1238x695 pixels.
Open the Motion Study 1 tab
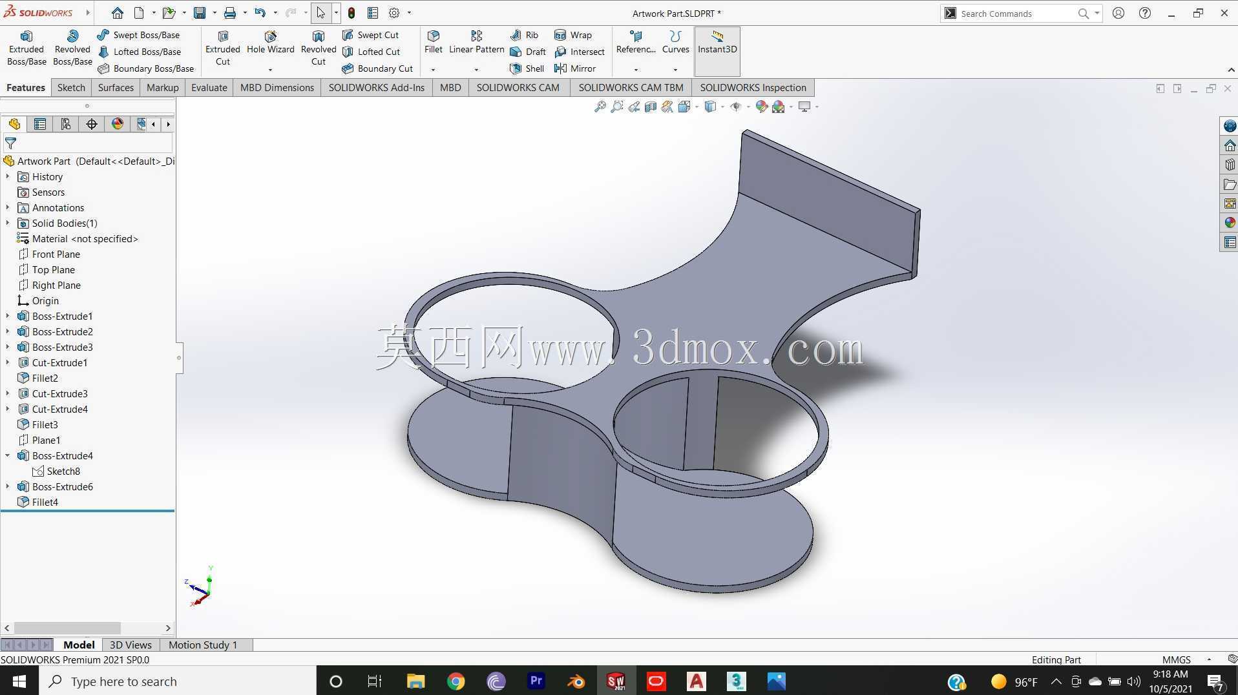(x=203, y=645)
